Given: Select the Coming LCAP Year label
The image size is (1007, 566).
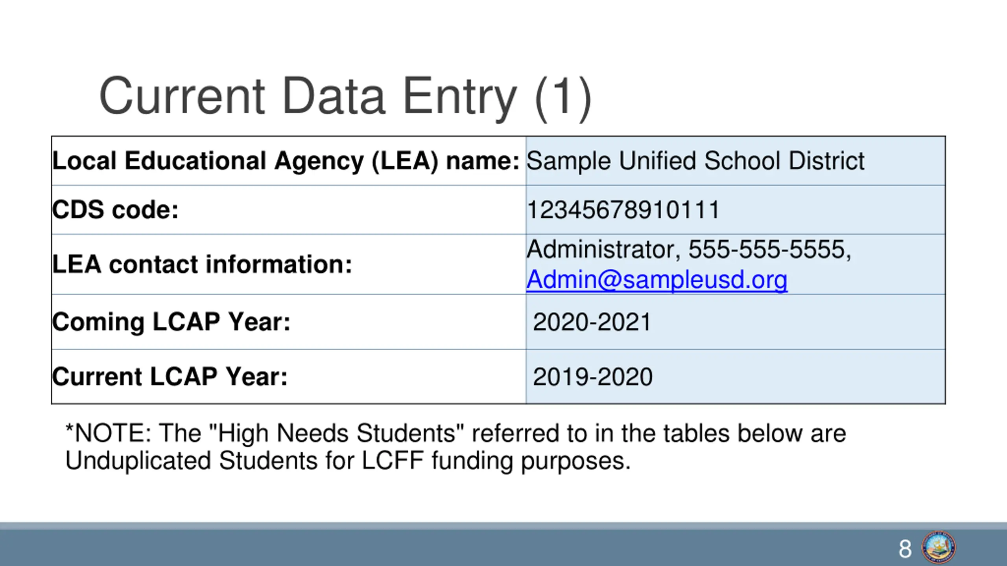Looking at the screenshot, I should click(x=171, y=322).
